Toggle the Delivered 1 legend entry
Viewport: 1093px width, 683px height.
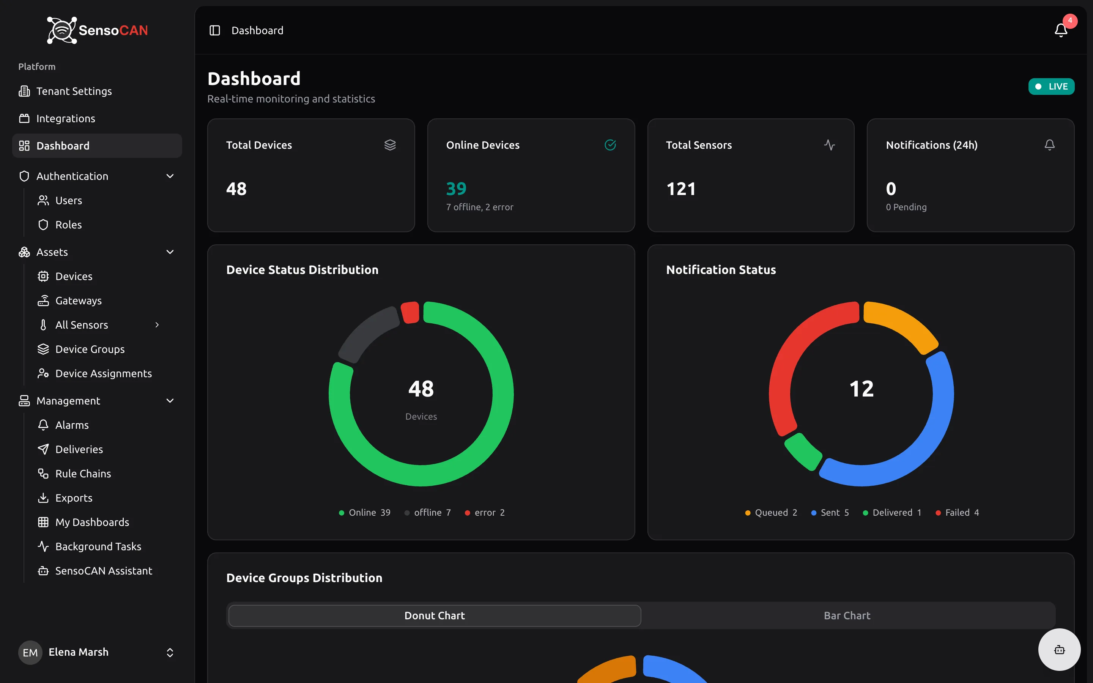point(892,513)
